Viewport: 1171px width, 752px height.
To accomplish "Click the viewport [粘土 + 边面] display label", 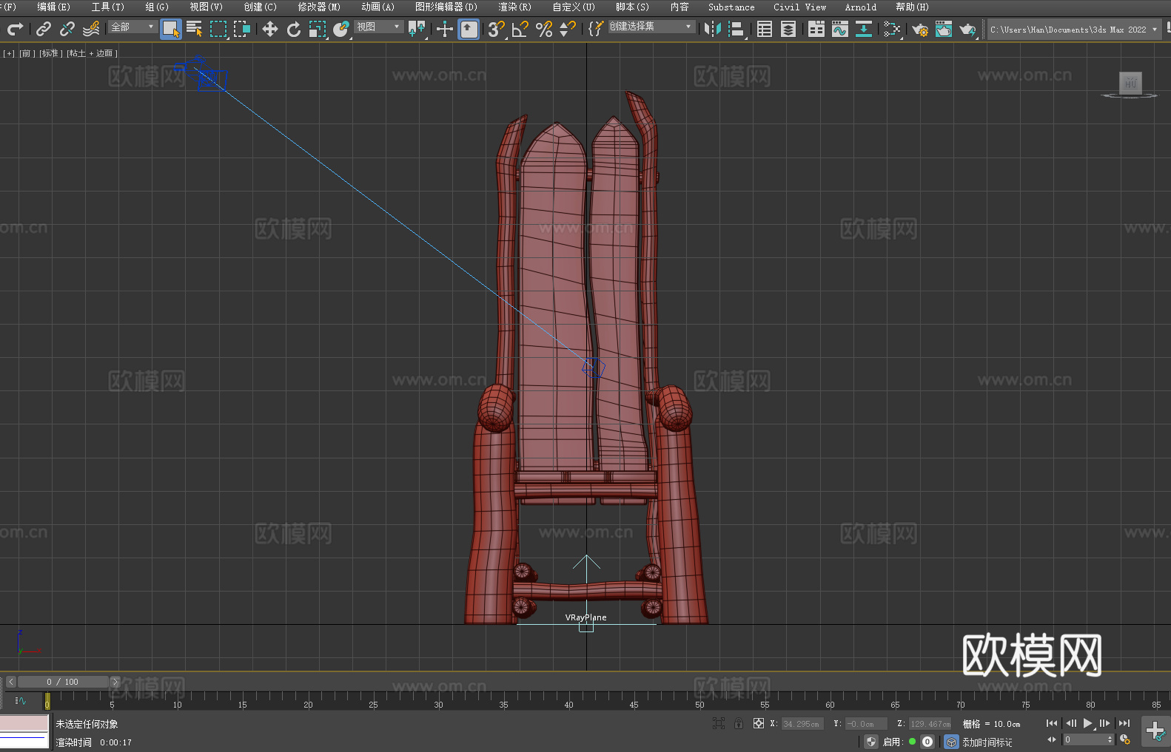I will (93, 53).
